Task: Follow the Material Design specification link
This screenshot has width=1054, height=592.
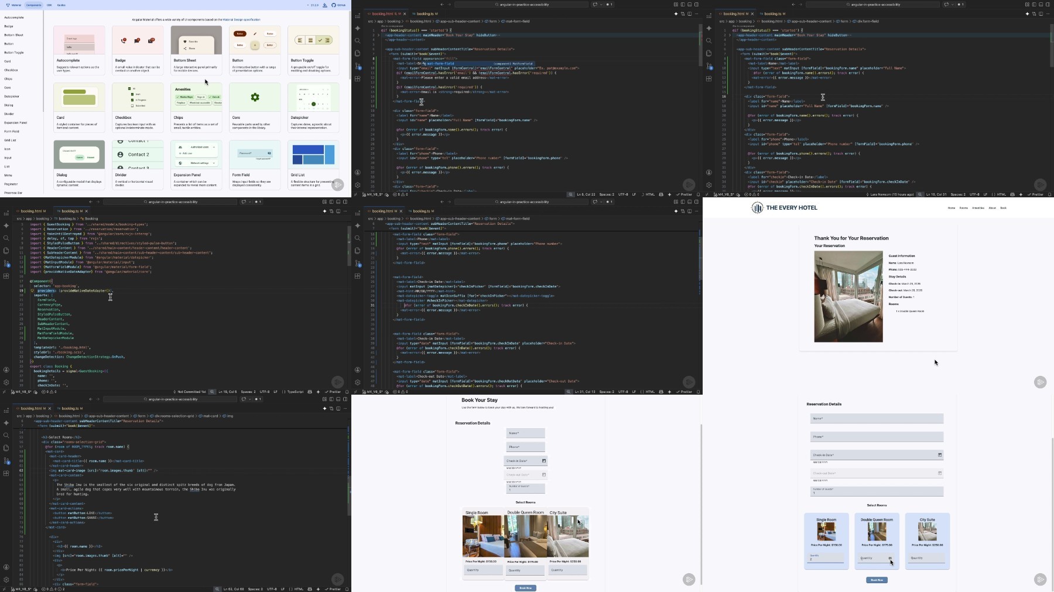Action: [241, 19]
